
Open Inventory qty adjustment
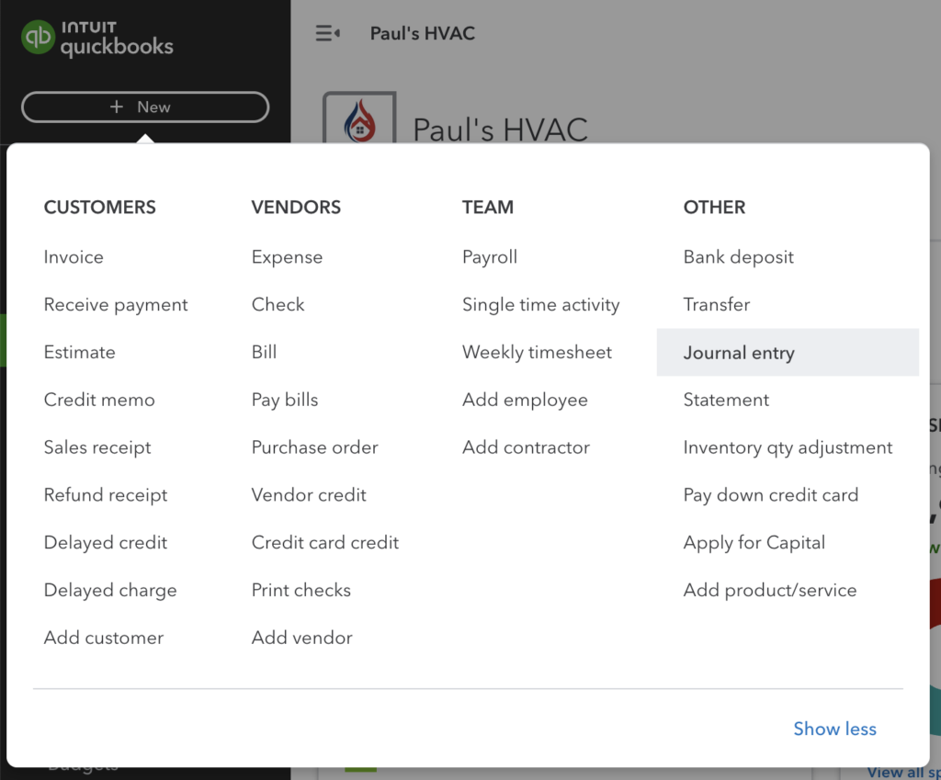click(x=788, y=447)
